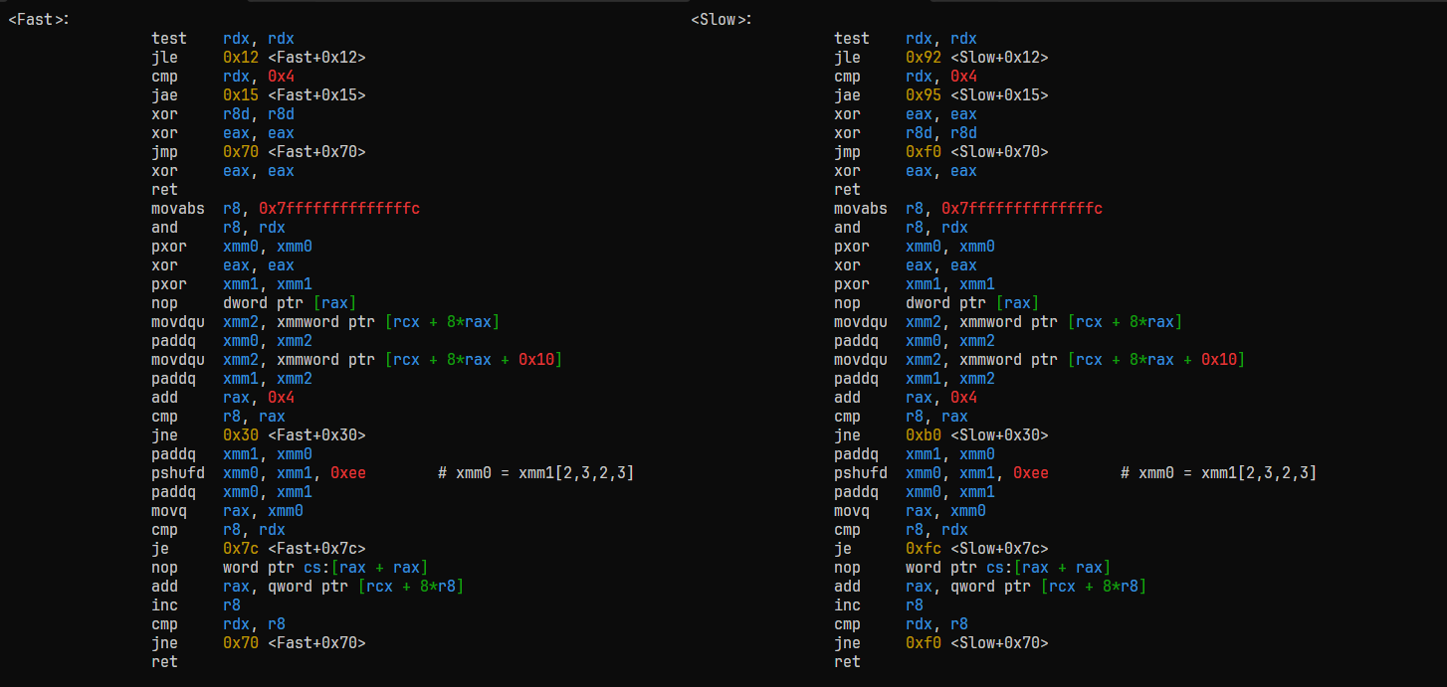1447x687 pixels.
Task: Select the 'jle 0x12 <Fast+0x12>' line
Action: tap(259, 58)
